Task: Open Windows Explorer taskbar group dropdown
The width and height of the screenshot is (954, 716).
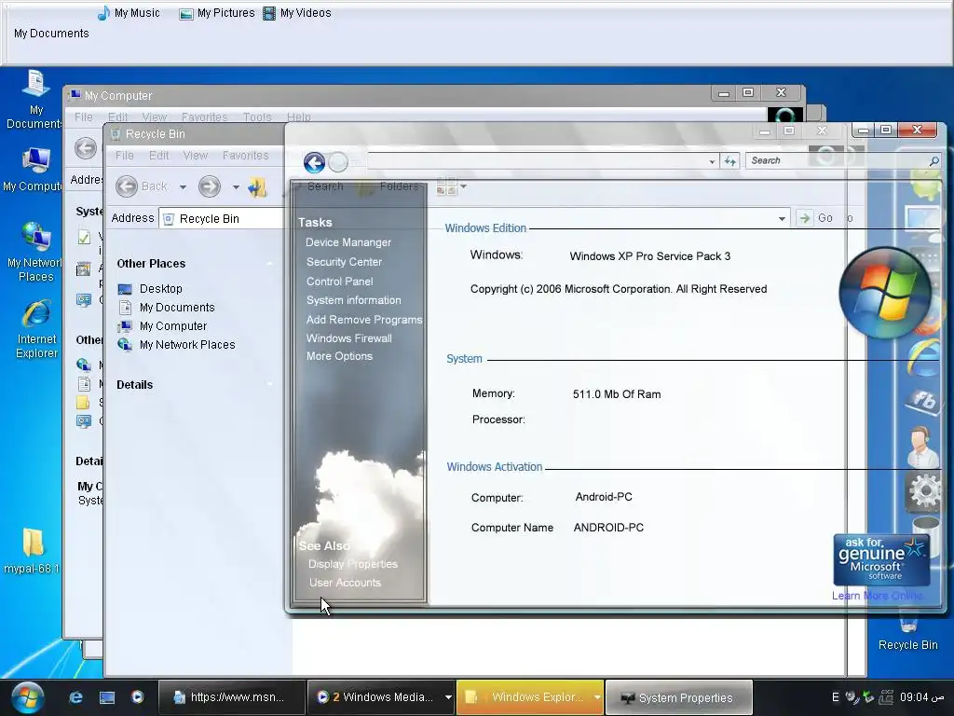Action: click(x=597, y=697)
